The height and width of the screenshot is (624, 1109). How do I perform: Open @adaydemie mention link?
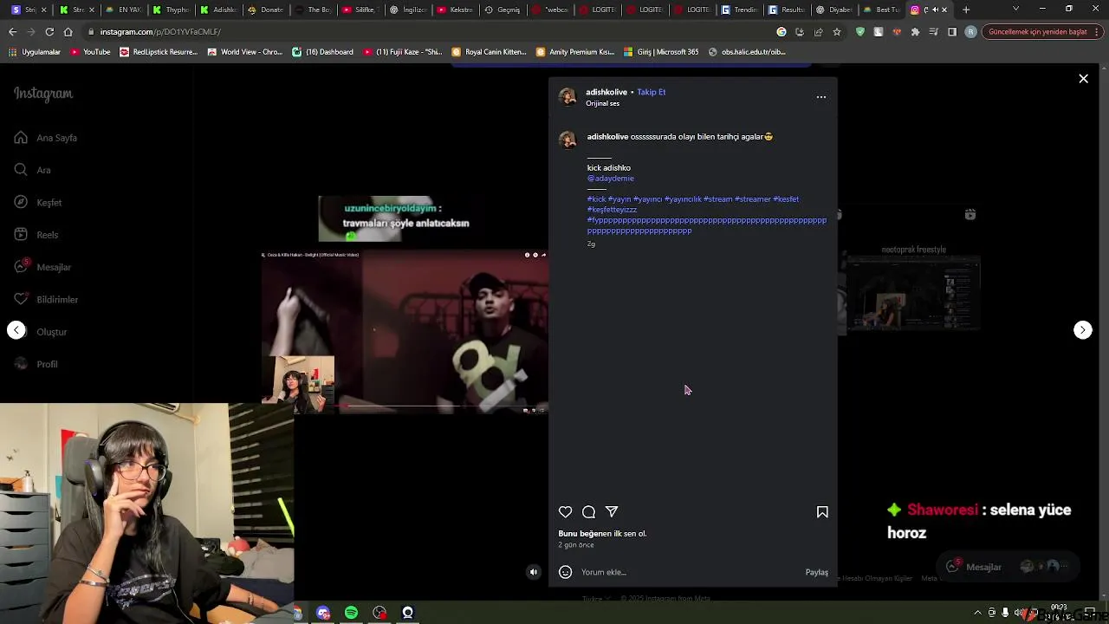point(611,179)
